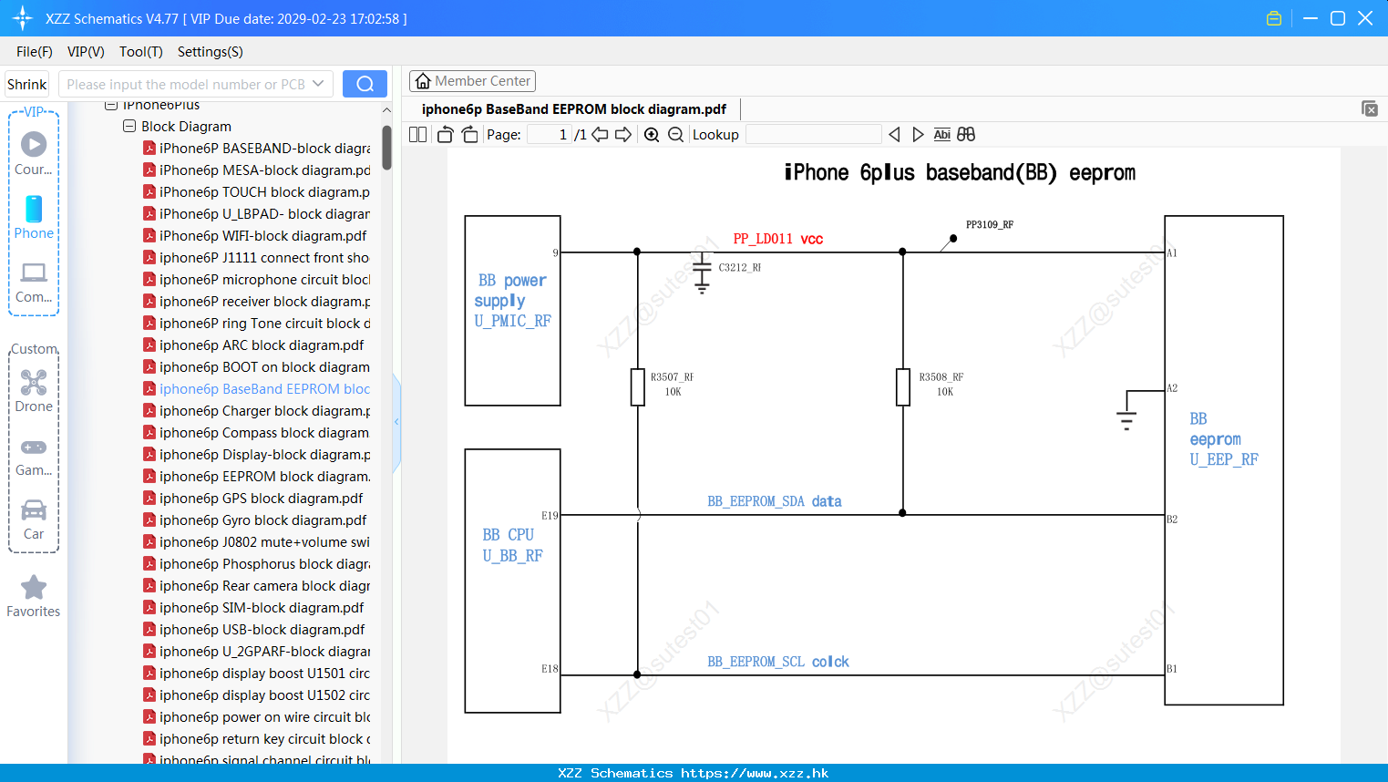Open iphone6p display boost U1501 file
The width and height of the screenshot is (1388, 782).
coord(257,673)
